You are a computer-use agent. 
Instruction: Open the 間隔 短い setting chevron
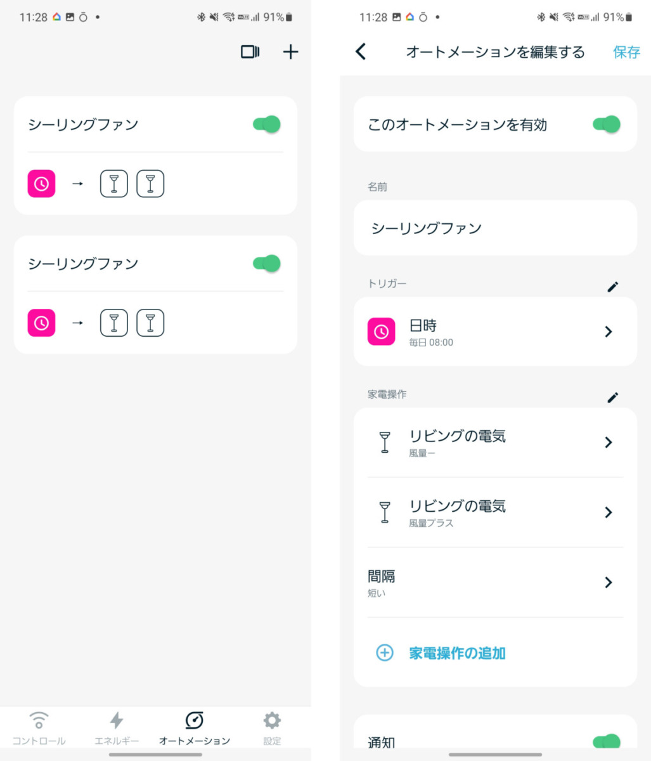609,582
